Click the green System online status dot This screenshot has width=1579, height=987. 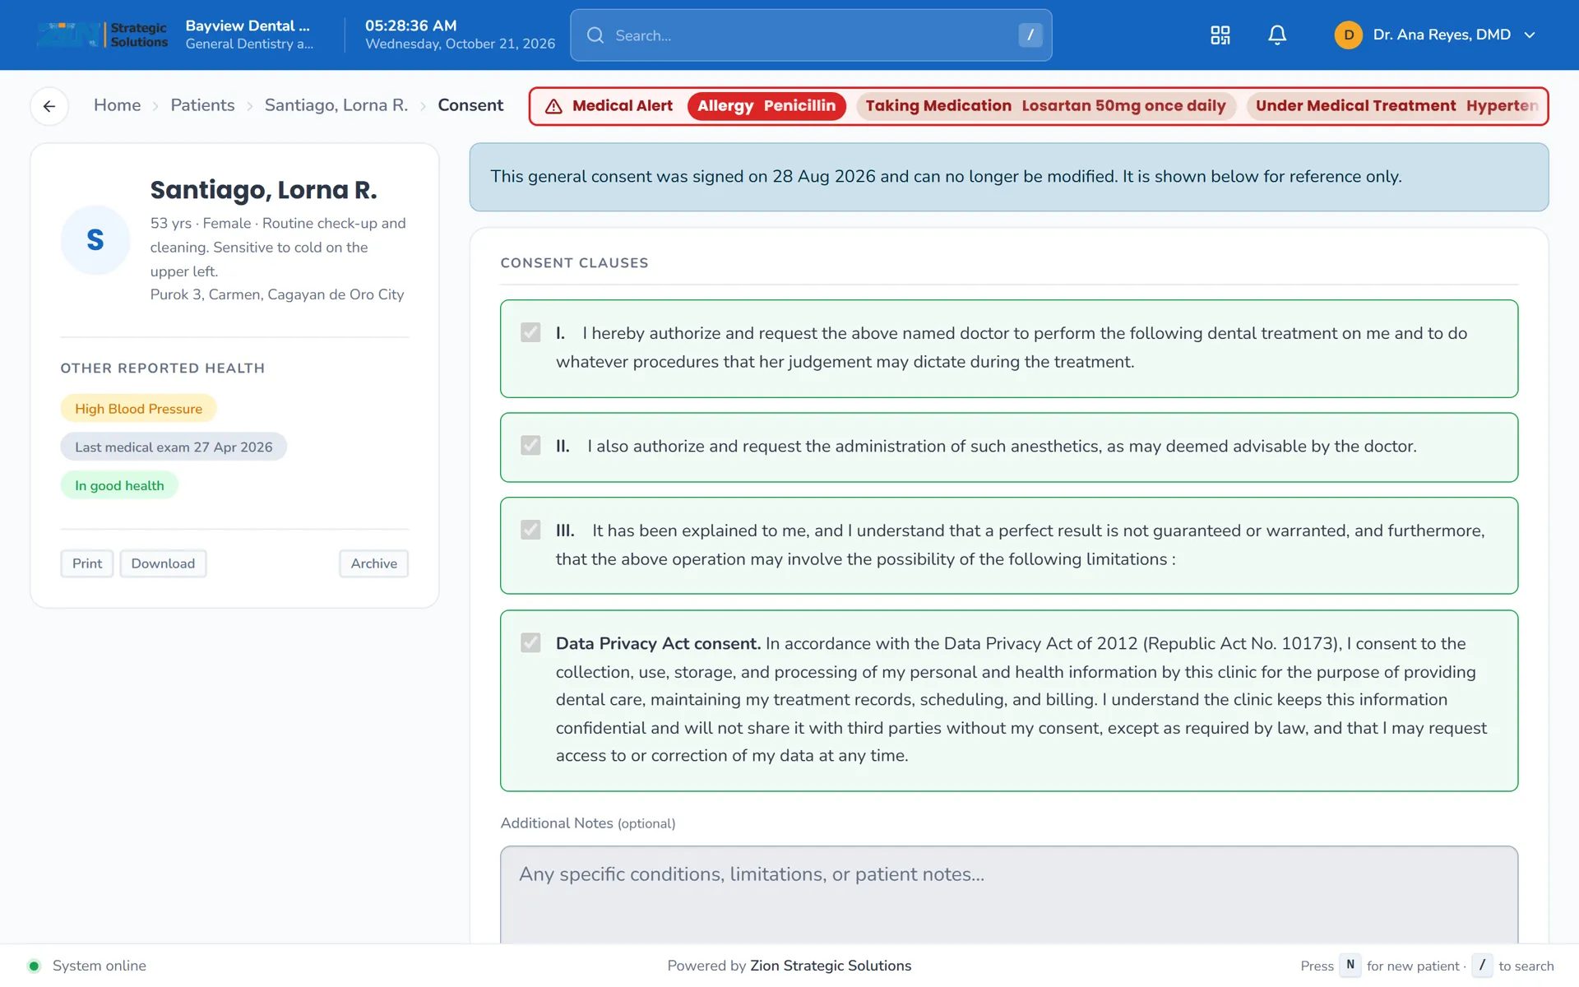(34, 966)
